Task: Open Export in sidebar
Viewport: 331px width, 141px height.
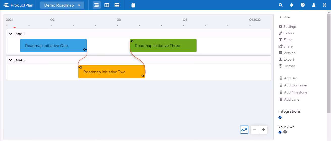Action: pos(286,59)
